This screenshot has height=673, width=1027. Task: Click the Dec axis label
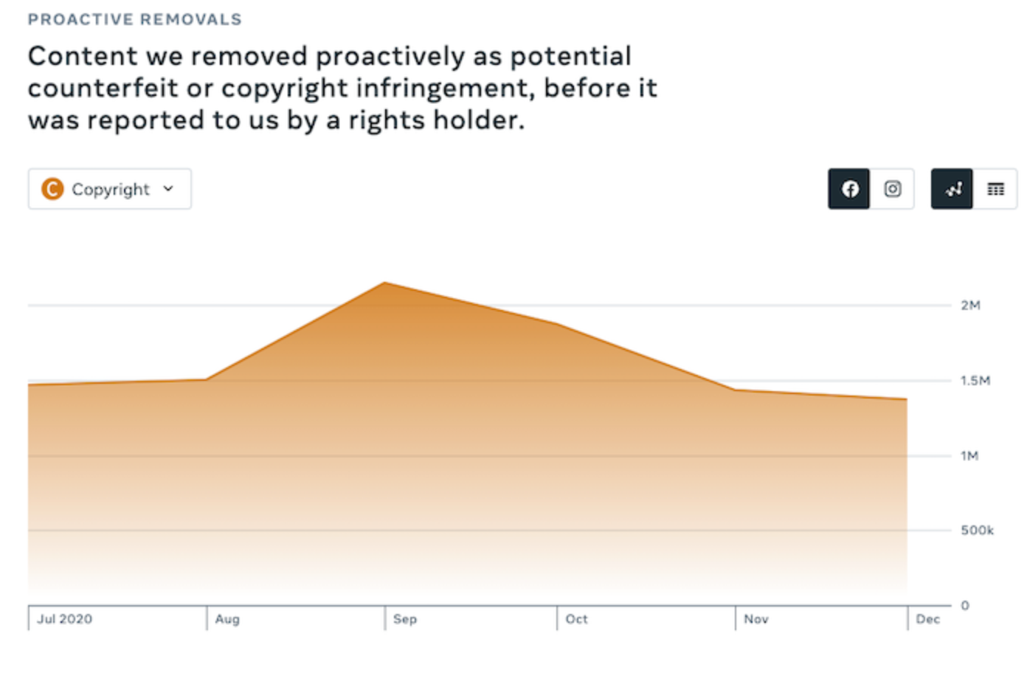(928, 619)
